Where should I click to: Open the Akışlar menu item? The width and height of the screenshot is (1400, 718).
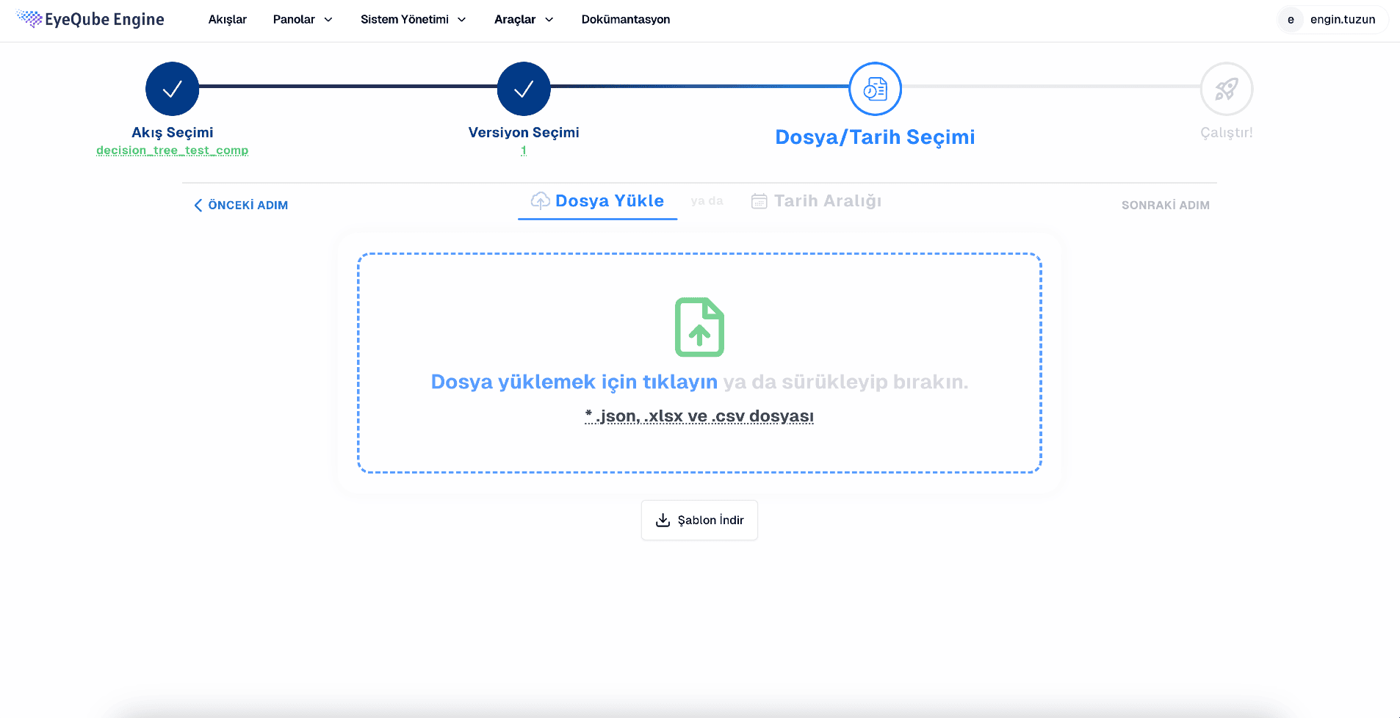pyautogui.click(x=228, y=19)
